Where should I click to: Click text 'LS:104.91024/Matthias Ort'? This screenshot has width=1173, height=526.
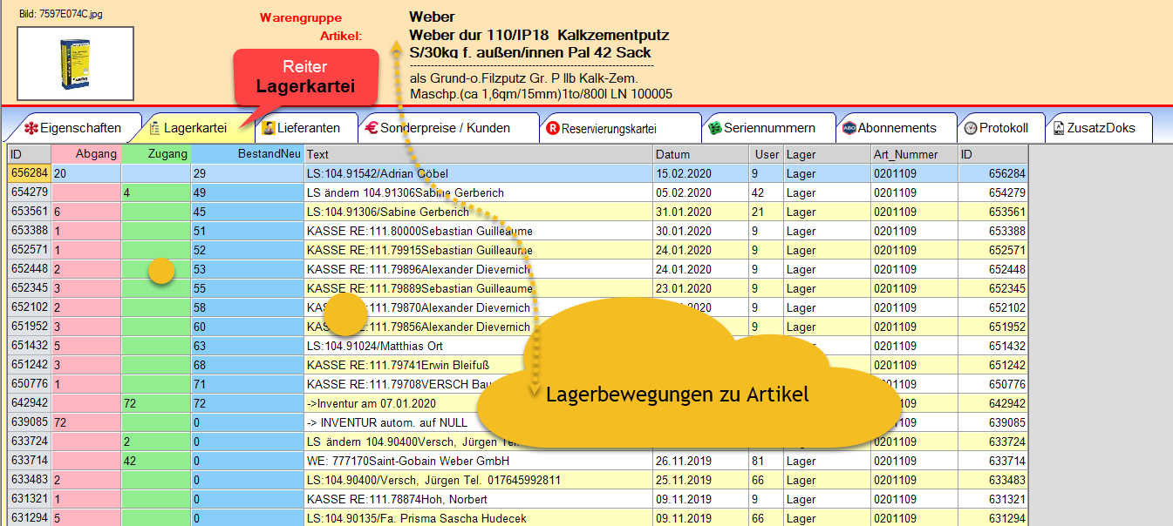click(374, 346)
